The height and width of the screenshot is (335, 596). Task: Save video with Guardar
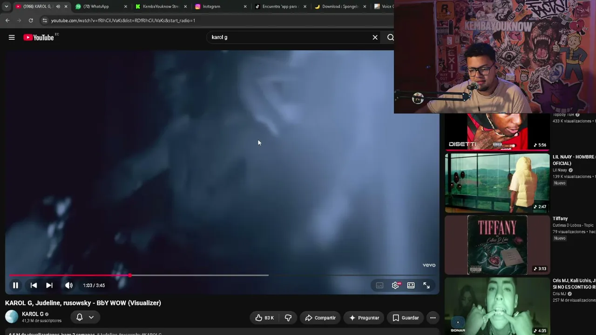406,318
